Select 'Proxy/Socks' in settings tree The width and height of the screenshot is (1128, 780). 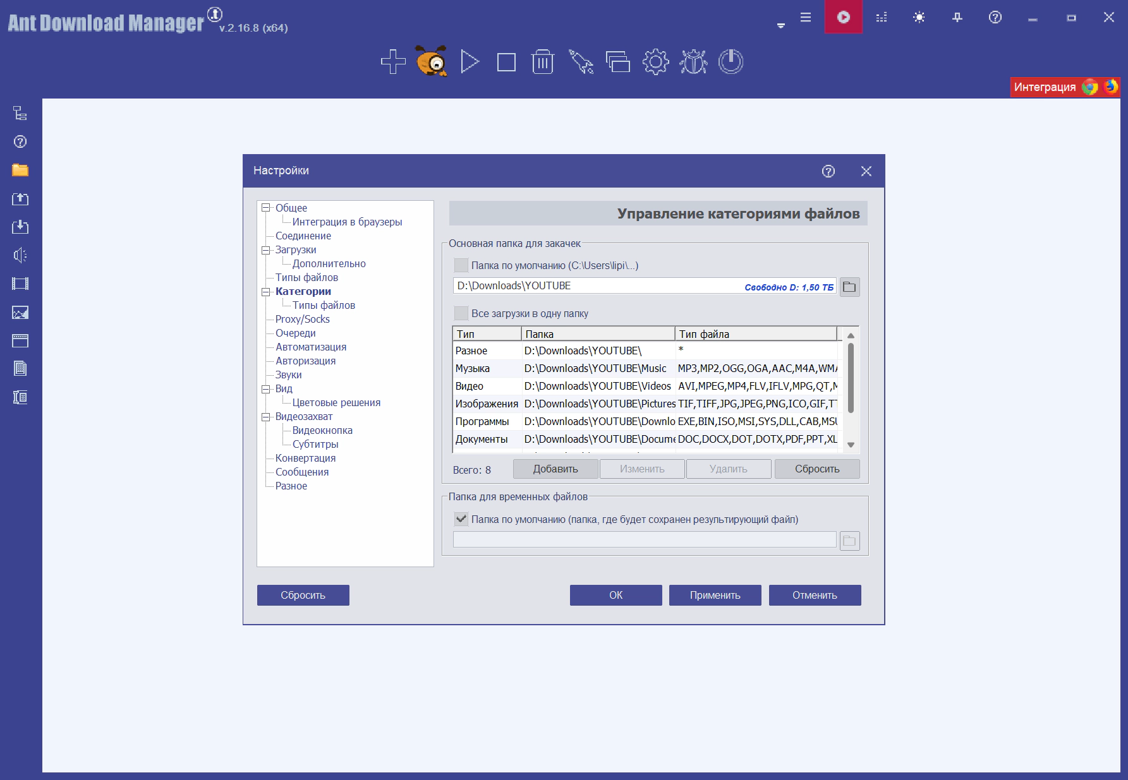point(302,319)
